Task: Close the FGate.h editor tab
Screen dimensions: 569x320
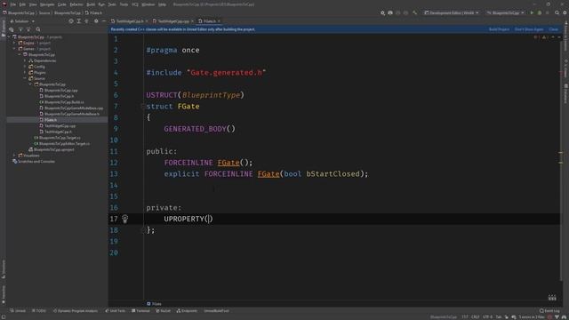Action: coord(219,21)
